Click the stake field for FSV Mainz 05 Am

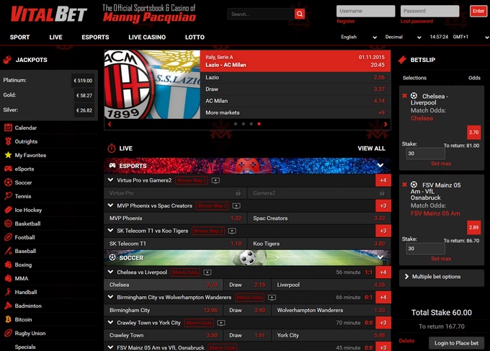click(x=425, y=249)
